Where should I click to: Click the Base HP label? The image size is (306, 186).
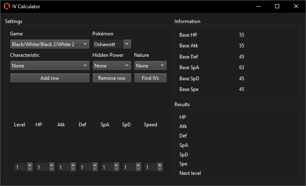[x=188, y=35]
